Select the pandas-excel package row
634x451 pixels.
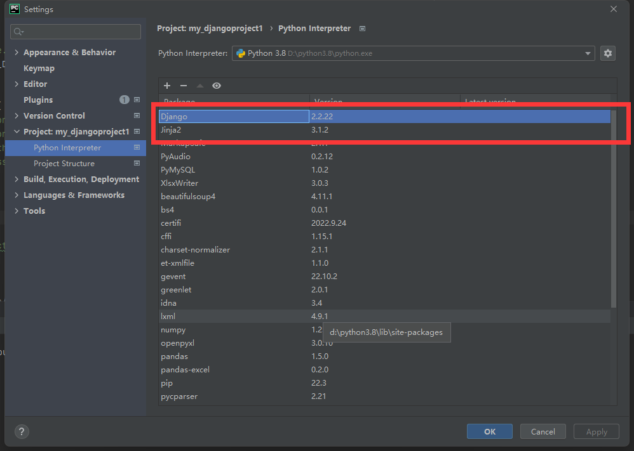pyautogui.click(x=384, y=369)
